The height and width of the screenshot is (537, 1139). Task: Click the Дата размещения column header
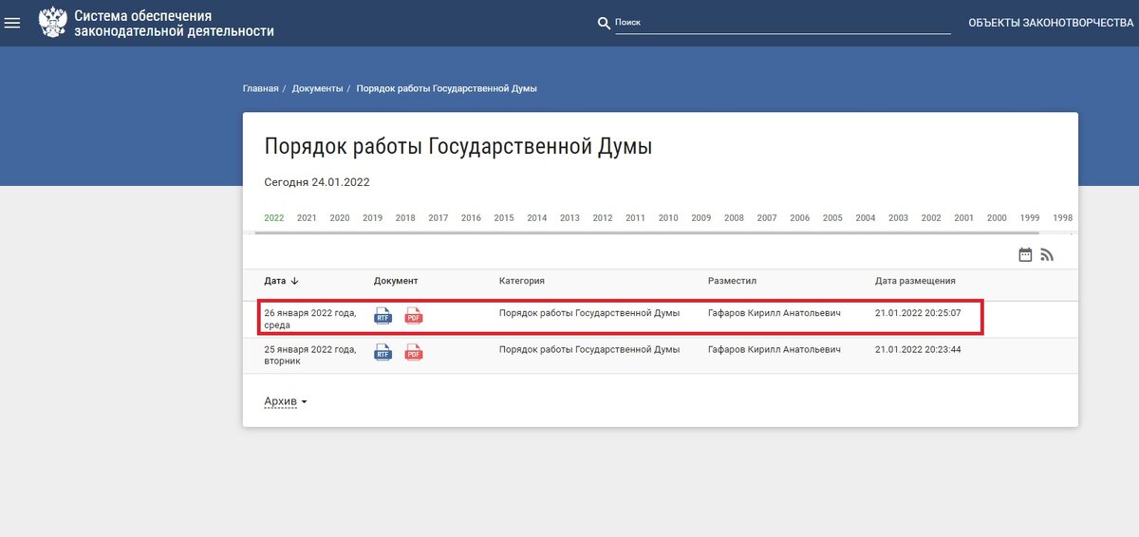[915, 281]
